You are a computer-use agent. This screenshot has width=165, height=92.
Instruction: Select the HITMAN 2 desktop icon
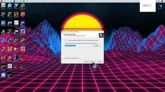tap(16, 49)
